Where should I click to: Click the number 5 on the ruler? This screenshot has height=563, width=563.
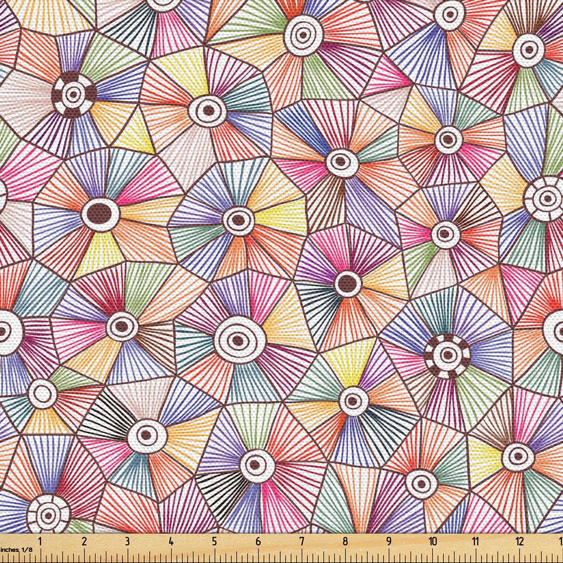214,541
